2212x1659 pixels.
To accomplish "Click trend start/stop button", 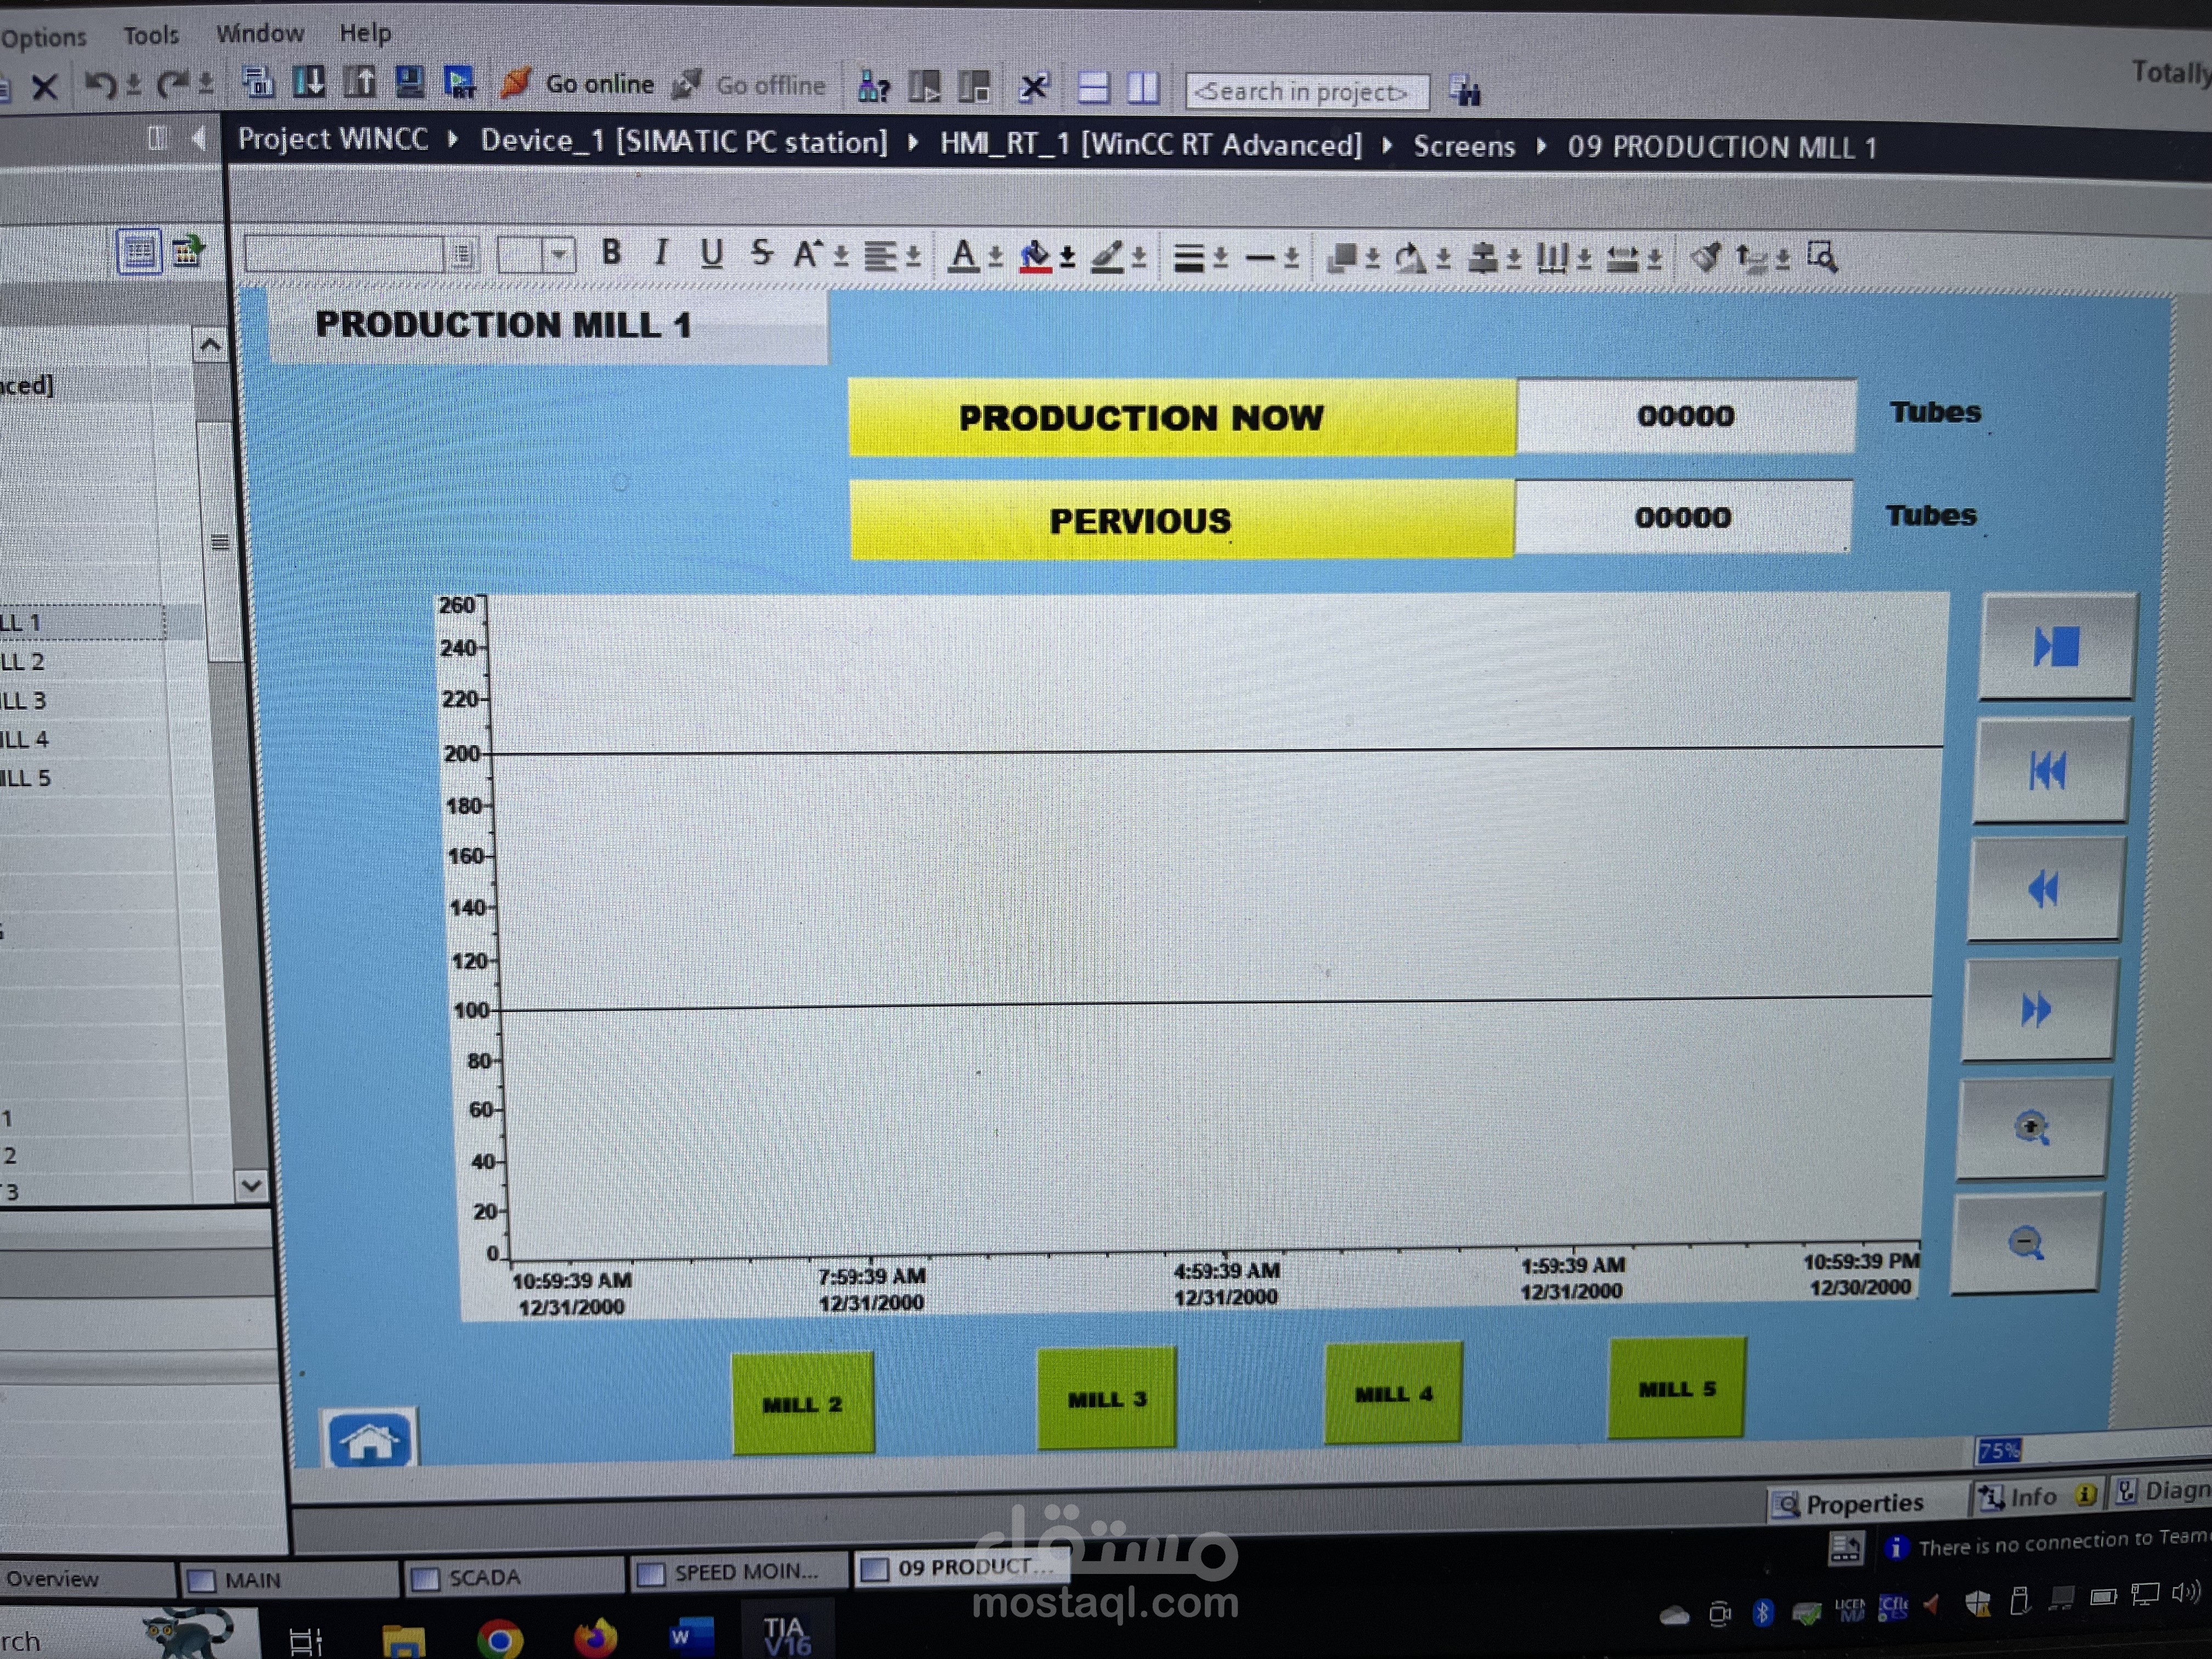I will pyautogui.click(x=2057, y=646).
